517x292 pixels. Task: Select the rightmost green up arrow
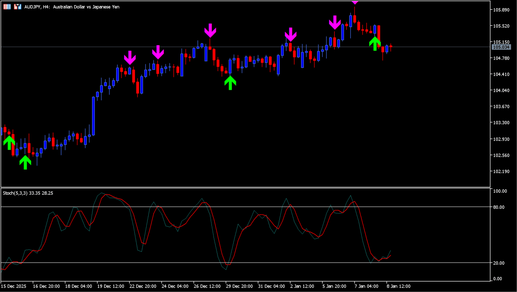pos(375,43)
